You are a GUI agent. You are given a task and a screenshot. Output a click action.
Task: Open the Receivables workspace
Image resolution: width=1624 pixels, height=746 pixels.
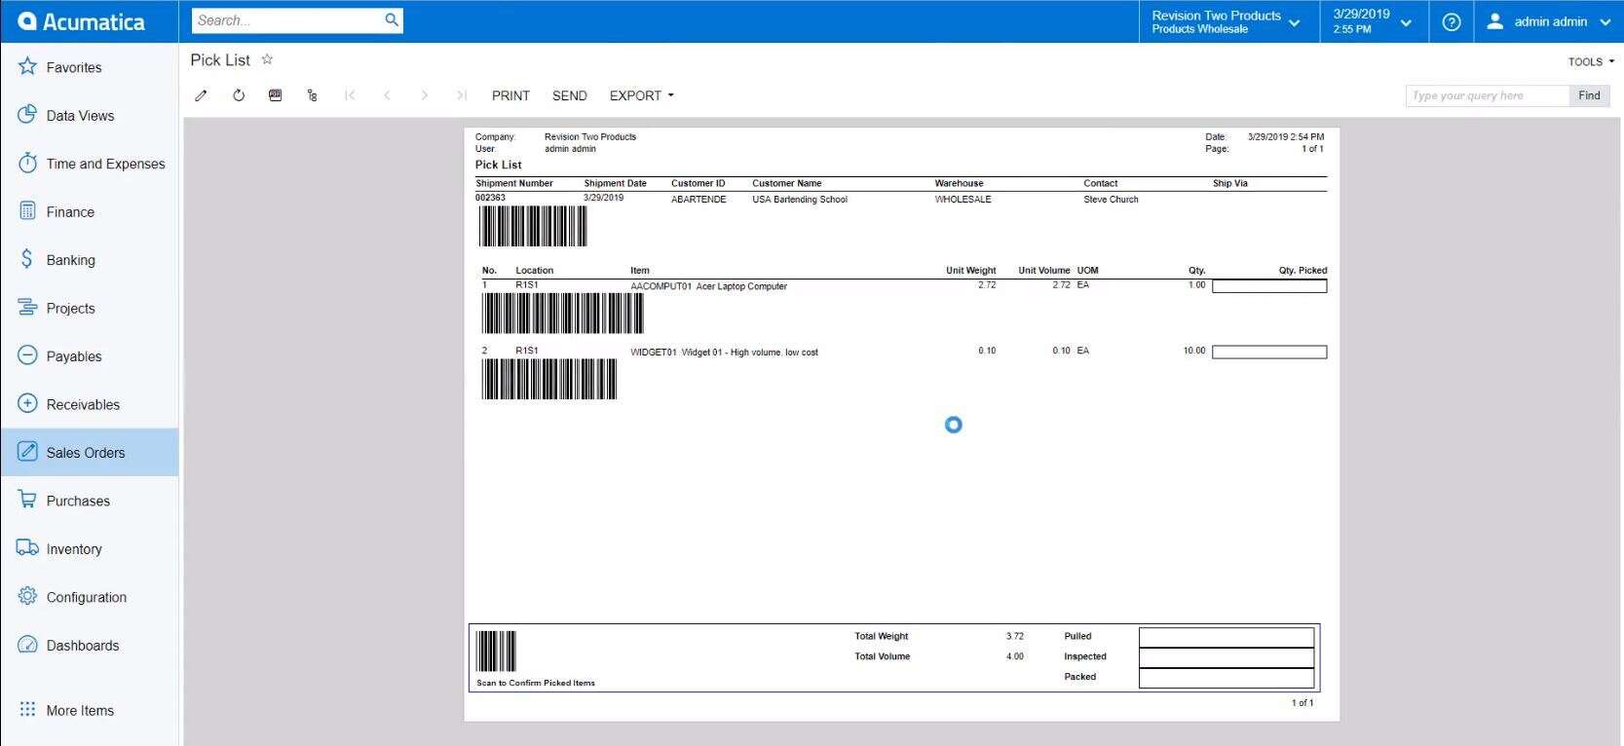[x=90, y=404]
